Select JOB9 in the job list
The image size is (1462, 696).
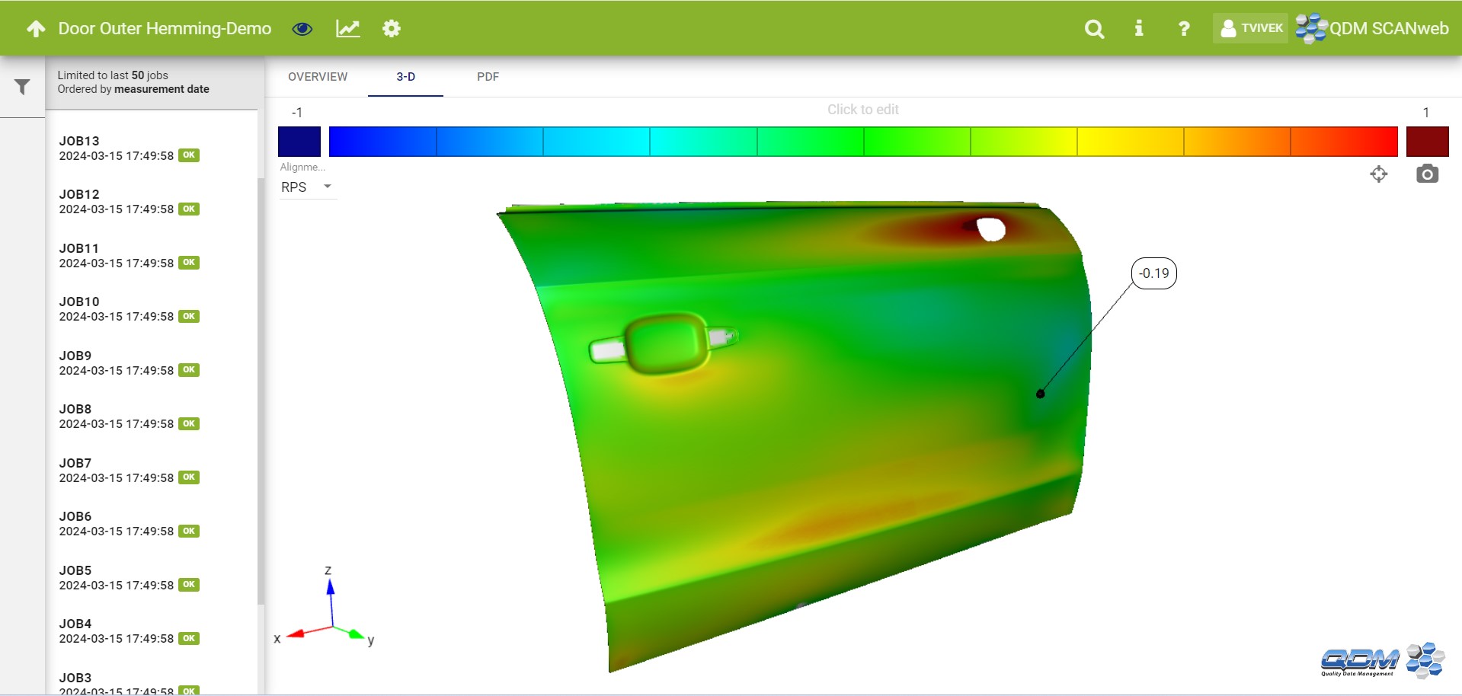click(x=130, y=363)
